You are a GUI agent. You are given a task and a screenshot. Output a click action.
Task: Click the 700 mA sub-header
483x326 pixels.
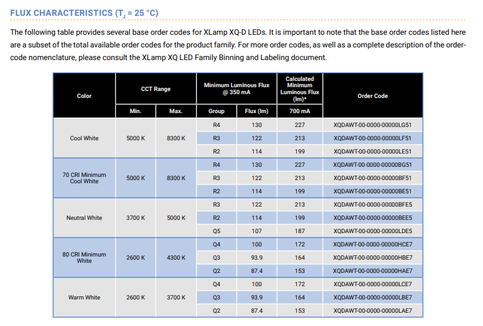[x=299, y=111]
